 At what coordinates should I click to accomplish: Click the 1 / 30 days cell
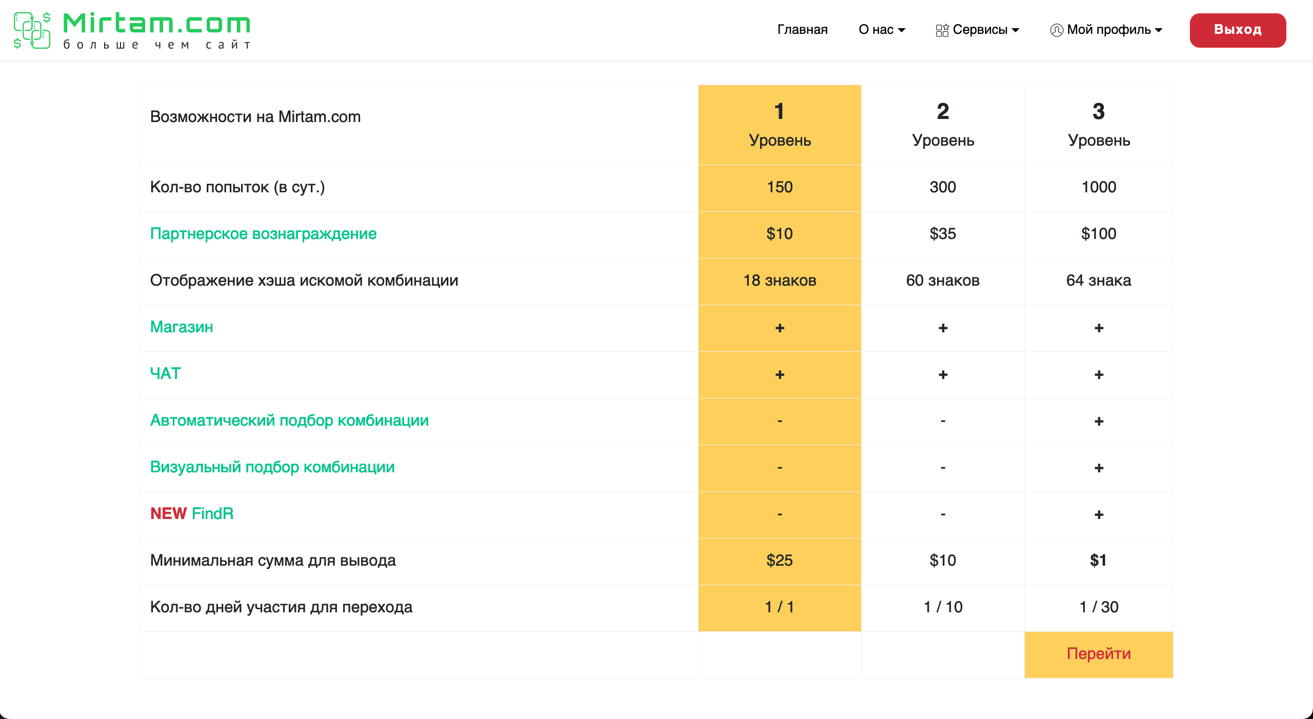(1099, 607)
